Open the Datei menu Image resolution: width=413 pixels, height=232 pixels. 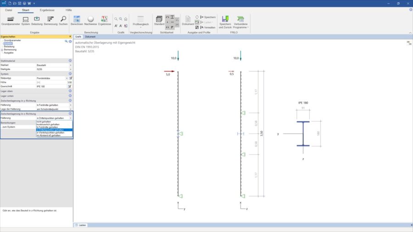coord(9,10)
